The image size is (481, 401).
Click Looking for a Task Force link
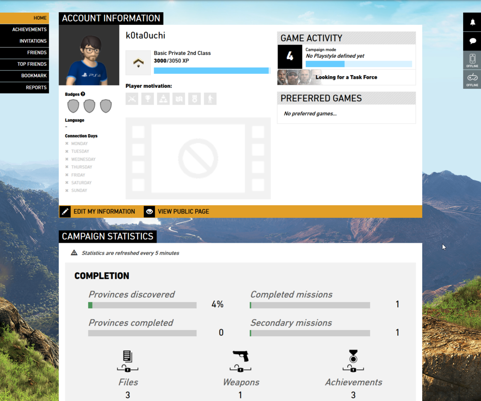pos(346,77)
